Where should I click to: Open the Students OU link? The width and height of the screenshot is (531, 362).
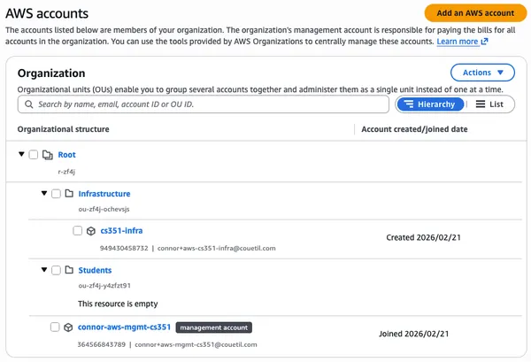coord(95,270)
